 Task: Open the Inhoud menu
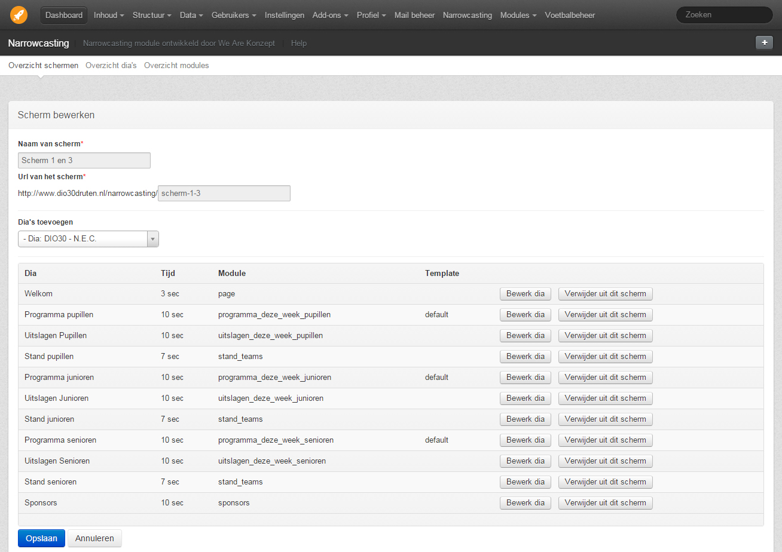[109, 15]
